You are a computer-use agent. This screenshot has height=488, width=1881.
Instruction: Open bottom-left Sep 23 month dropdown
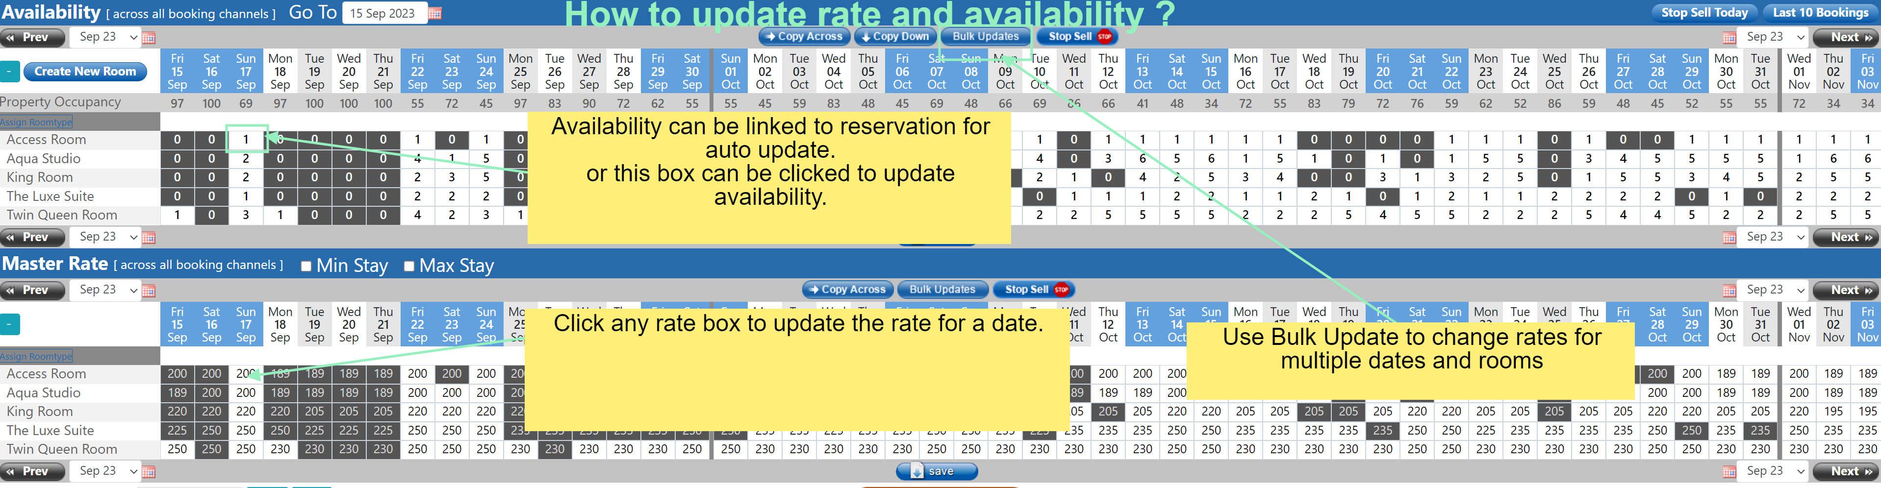point(106,471)
